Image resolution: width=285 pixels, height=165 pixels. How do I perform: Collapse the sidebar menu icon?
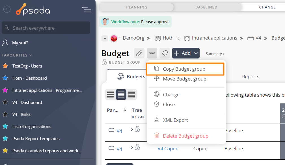87,9
